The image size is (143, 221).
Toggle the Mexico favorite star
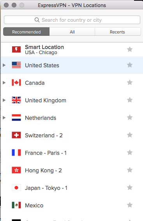[130, 205]
